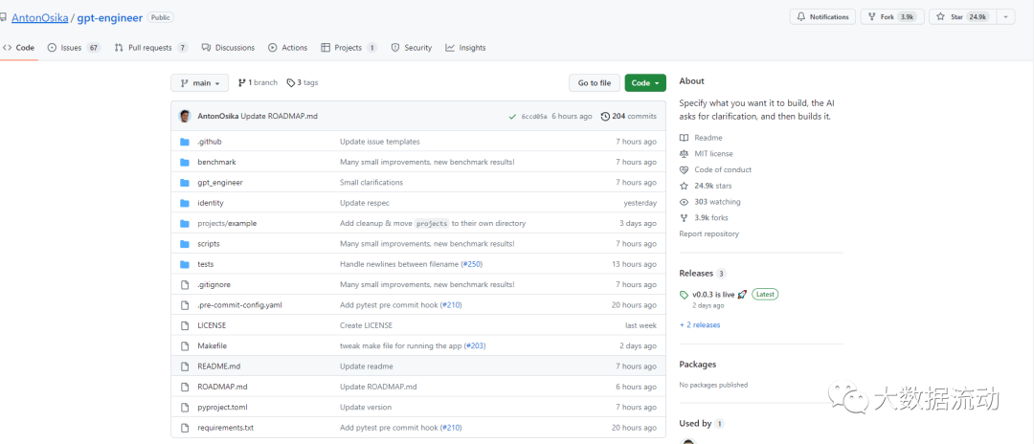This screenshot has height=444, width=1034.
Task: Open the Security tab
Action: pos(412,48)
